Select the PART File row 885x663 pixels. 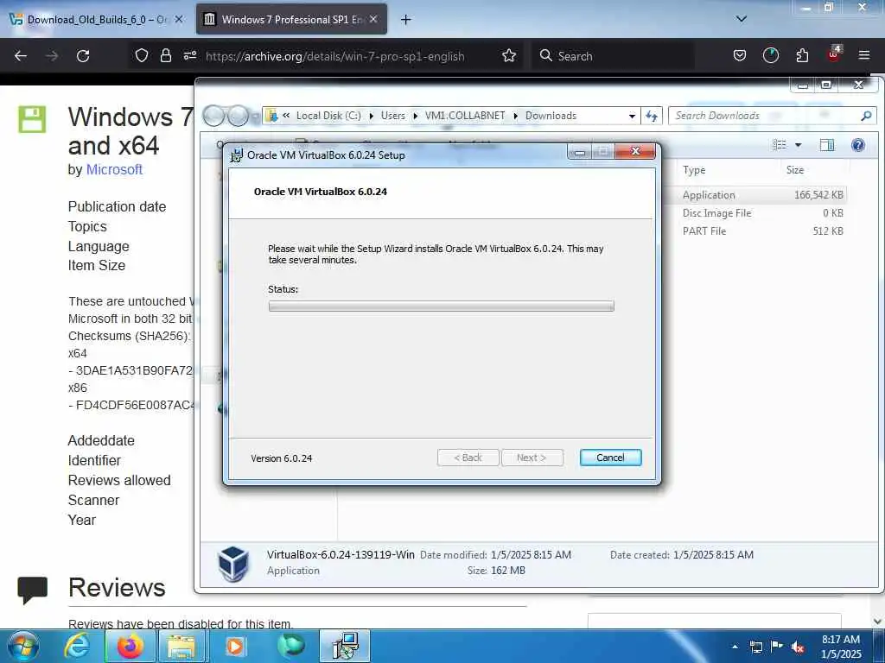762,231
